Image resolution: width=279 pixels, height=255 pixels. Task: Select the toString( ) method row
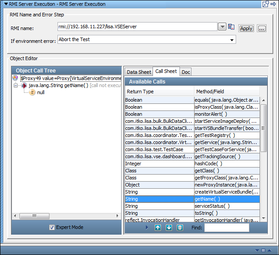(192, 213)
